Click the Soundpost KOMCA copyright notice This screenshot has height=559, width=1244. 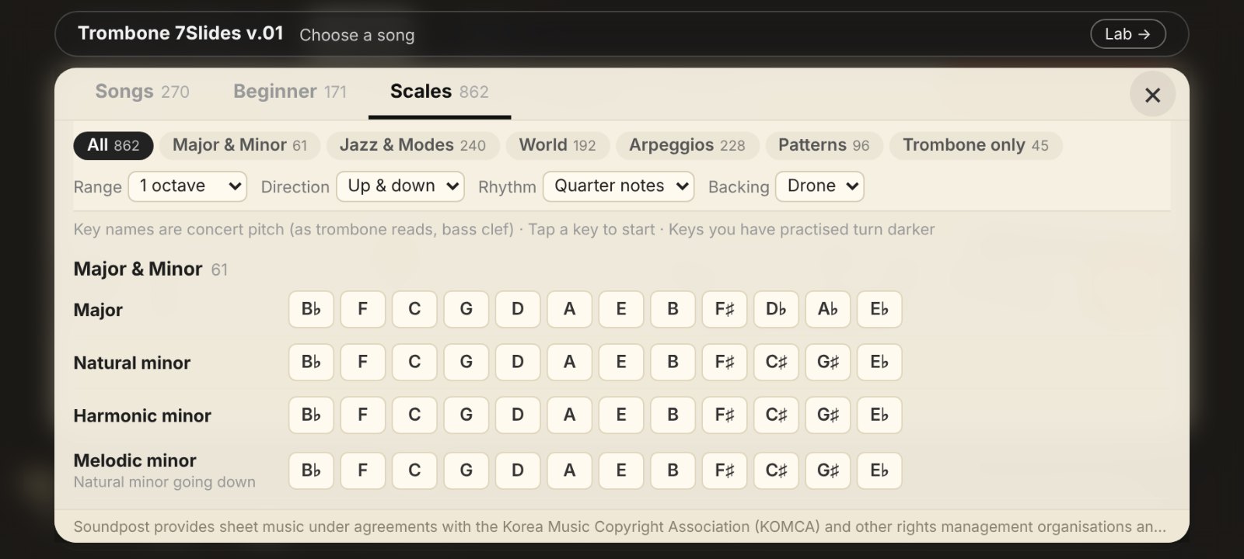pyautogui.click(x=620, y=526)
